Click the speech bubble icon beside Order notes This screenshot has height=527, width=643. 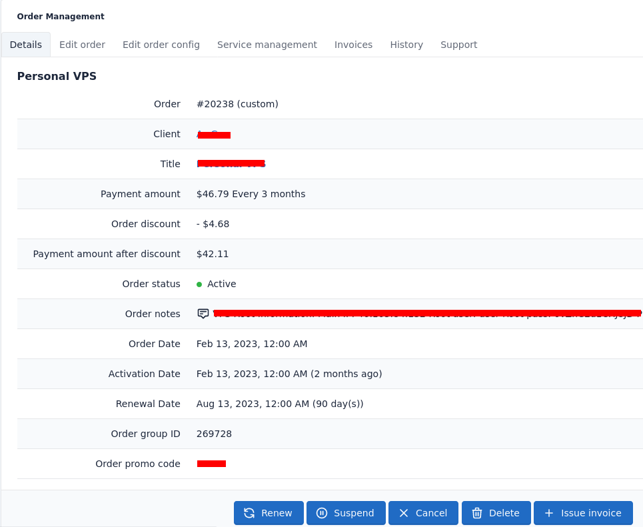coord(203,313)
